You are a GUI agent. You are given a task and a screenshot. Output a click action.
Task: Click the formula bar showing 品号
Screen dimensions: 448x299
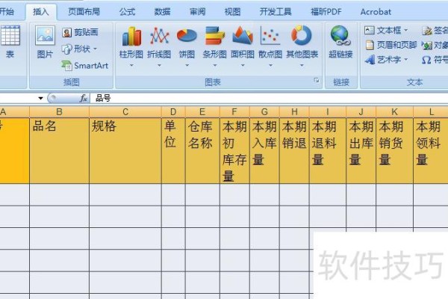[x=269, y=99]
